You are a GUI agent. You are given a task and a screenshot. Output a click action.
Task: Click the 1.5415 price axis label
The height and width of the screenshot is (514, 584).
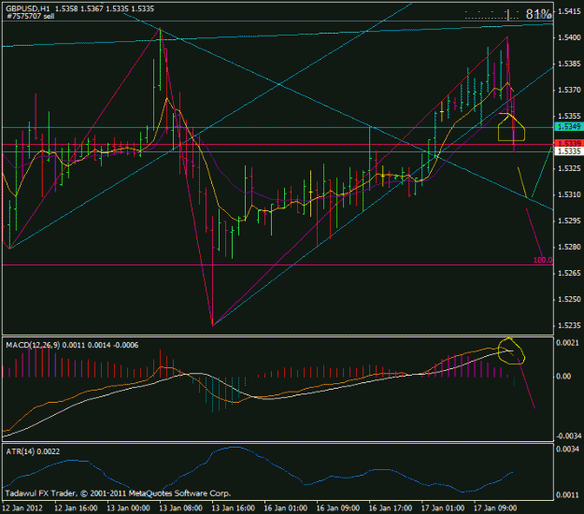coord(569,11)
